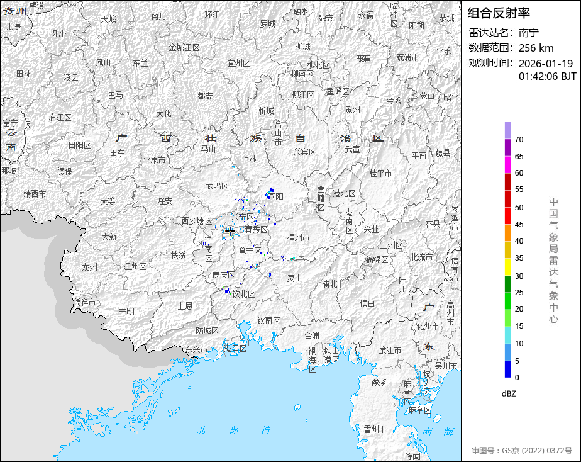Click the 廉江市 label
This screenshot has width=581, height=462.
(x=390, y=350)
